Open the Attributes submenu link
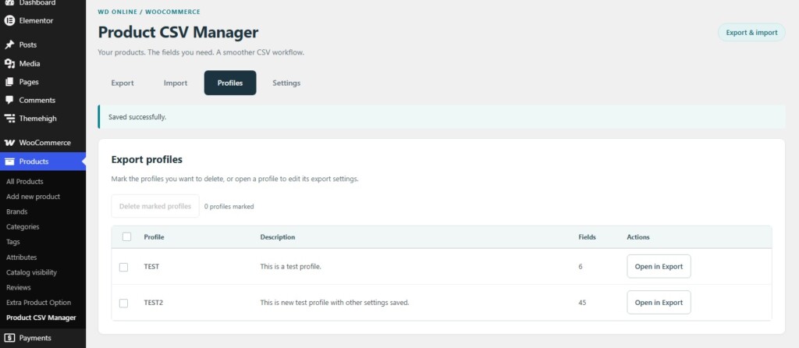 (21, 257)
